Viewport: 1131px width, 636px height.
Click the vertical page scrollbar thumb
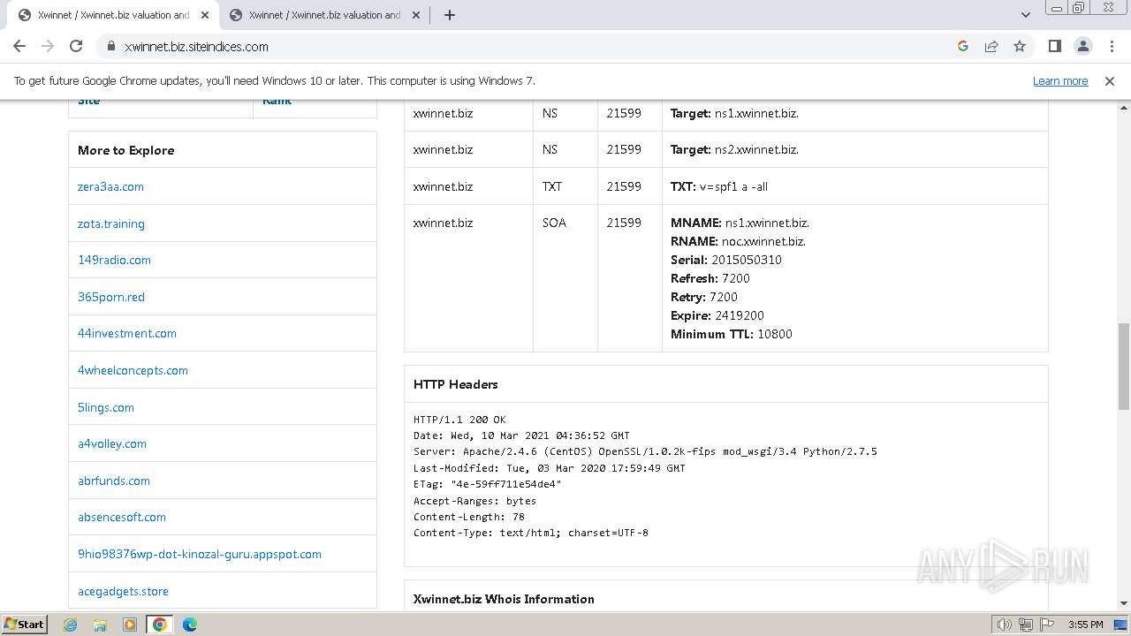pyautogui.click(x=1124, y=365)
